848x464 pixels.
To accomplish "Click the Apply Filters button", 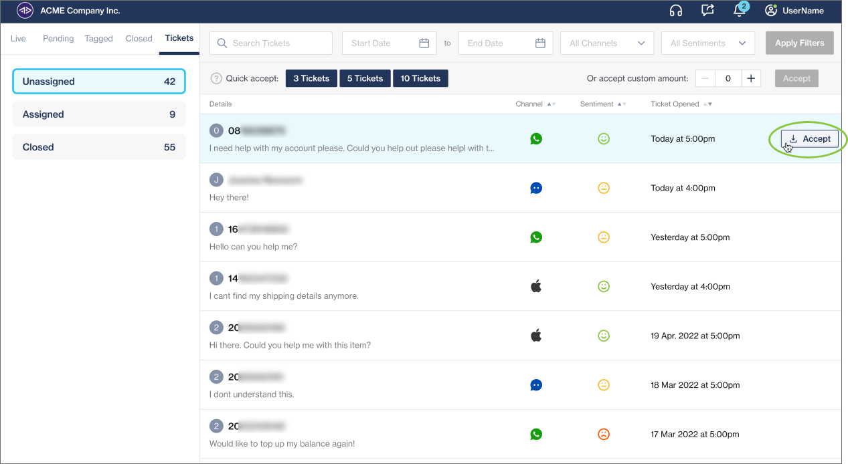I will (799, 43).
